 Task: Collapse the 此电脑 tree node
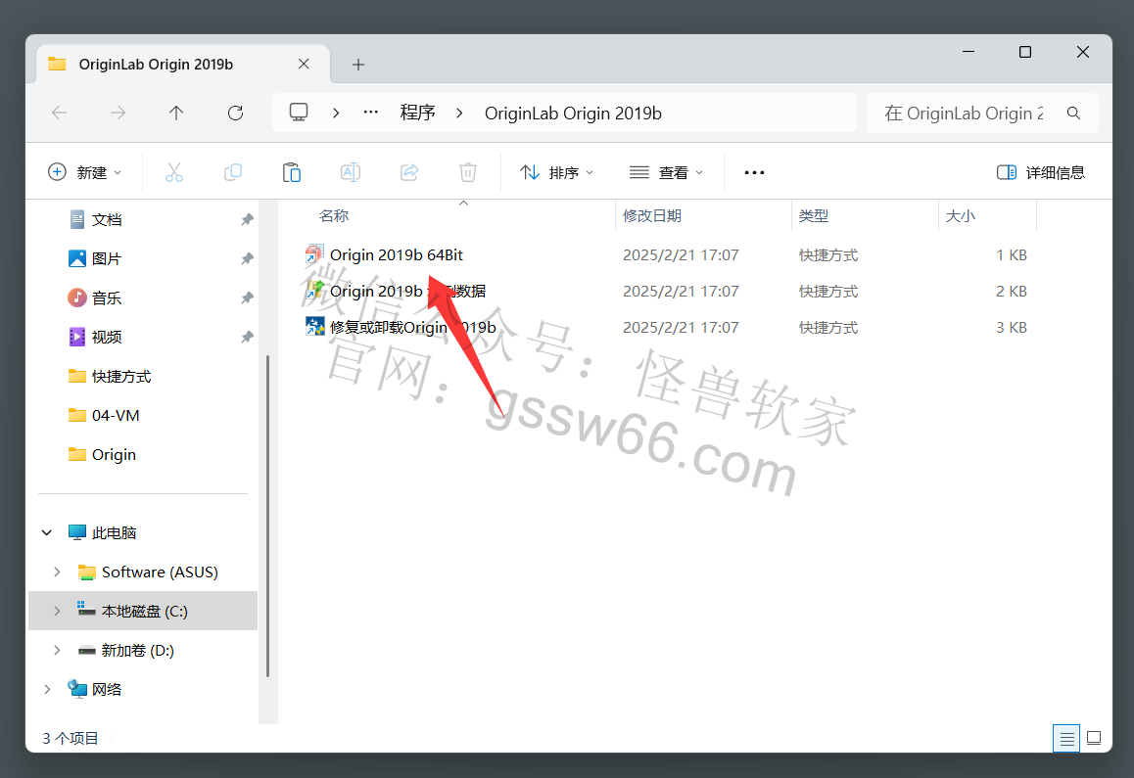[47, 533]
